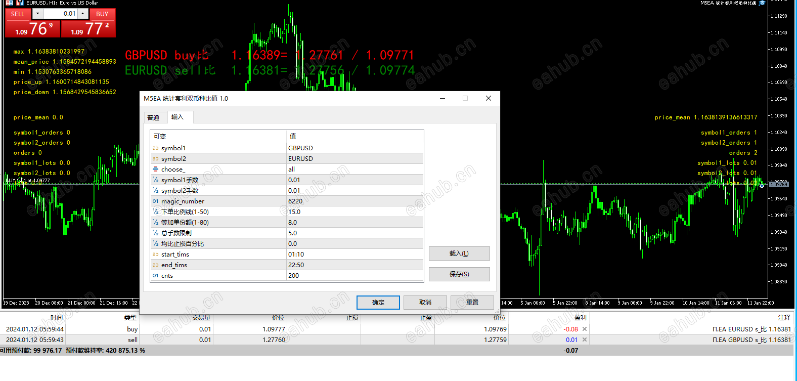Click the 可用预付款 balance summary row
The image size is (797, 381).
click(396, 350)
